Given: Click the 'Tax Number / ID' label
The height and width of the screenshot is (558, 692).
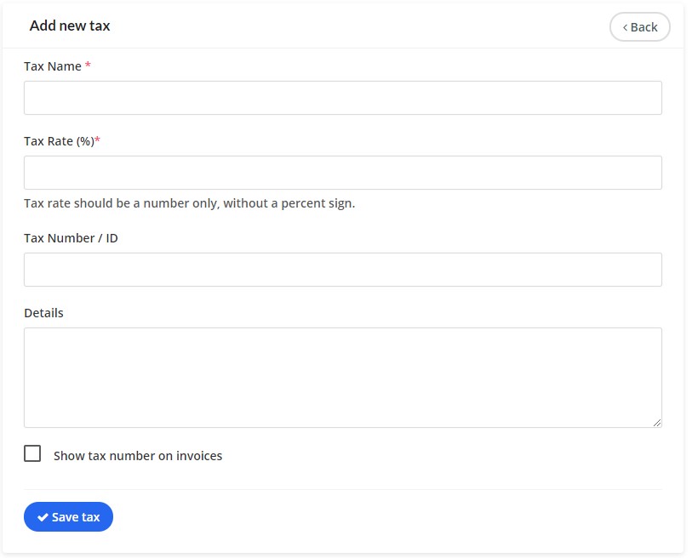Looking at the screenshot, I should pos(71,238).
